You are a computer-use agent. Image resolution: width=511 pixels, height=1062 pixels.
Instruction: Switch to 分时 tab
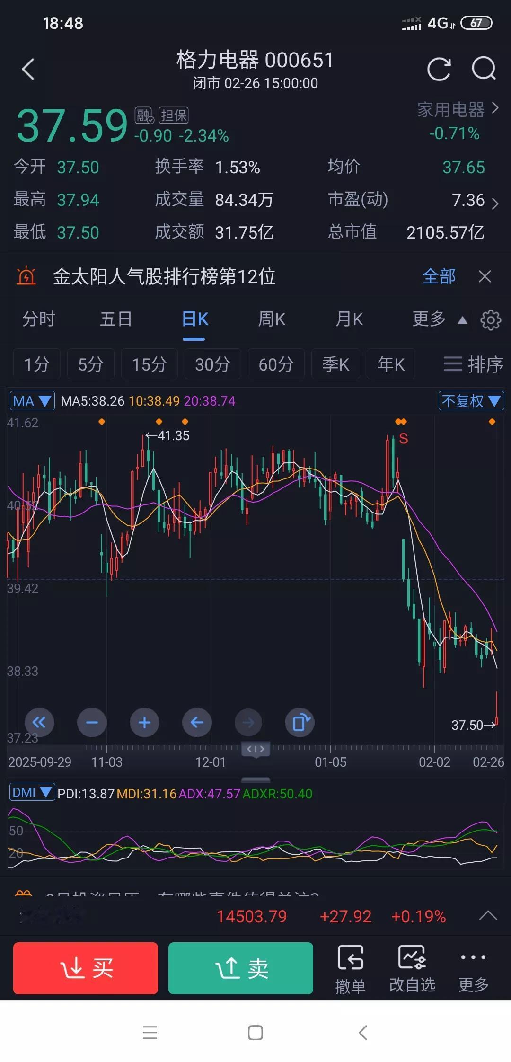pyautogui.click(x=39, y=319)
